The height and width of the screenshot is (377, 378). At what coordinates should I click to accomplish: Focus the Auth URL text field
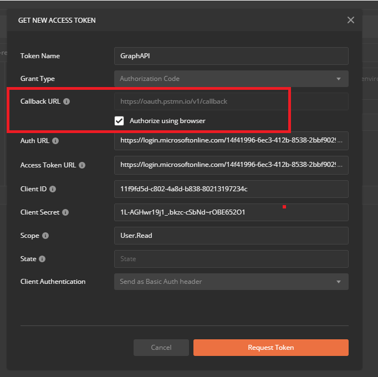pyautogui.click(x=231, y=141)
